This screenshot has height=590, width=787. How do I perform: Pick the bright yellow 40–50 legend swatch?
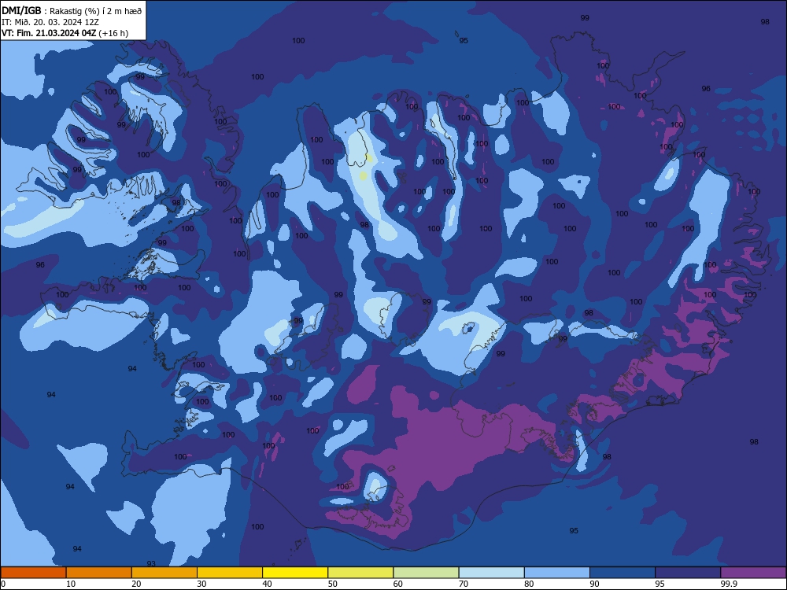[295, 573]
